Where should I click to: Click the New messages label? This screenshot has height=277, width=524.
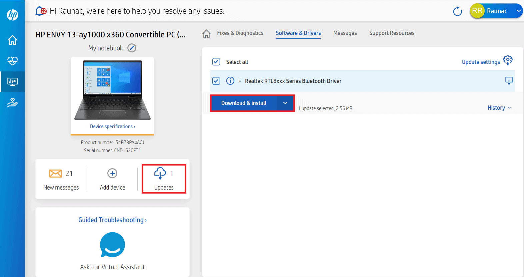click(61, 188)
